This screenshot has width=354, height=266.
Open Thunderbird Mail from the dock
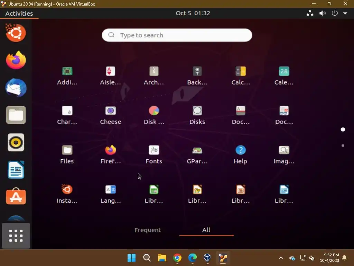pos(16,88)
